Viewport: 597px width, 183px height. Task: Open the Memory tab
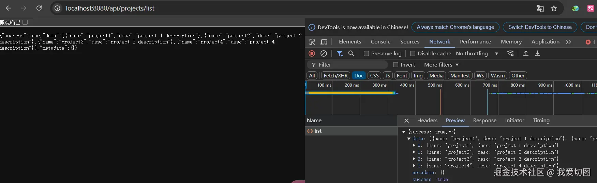pos(511,42)
